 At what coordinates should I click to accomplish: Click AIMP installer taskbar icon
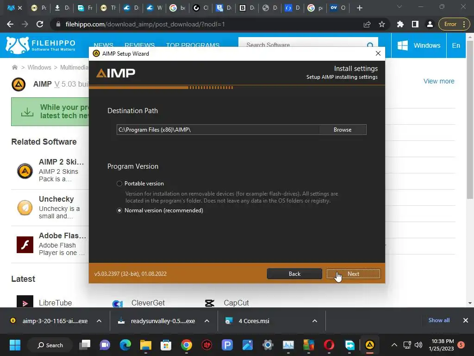[370, 345]
